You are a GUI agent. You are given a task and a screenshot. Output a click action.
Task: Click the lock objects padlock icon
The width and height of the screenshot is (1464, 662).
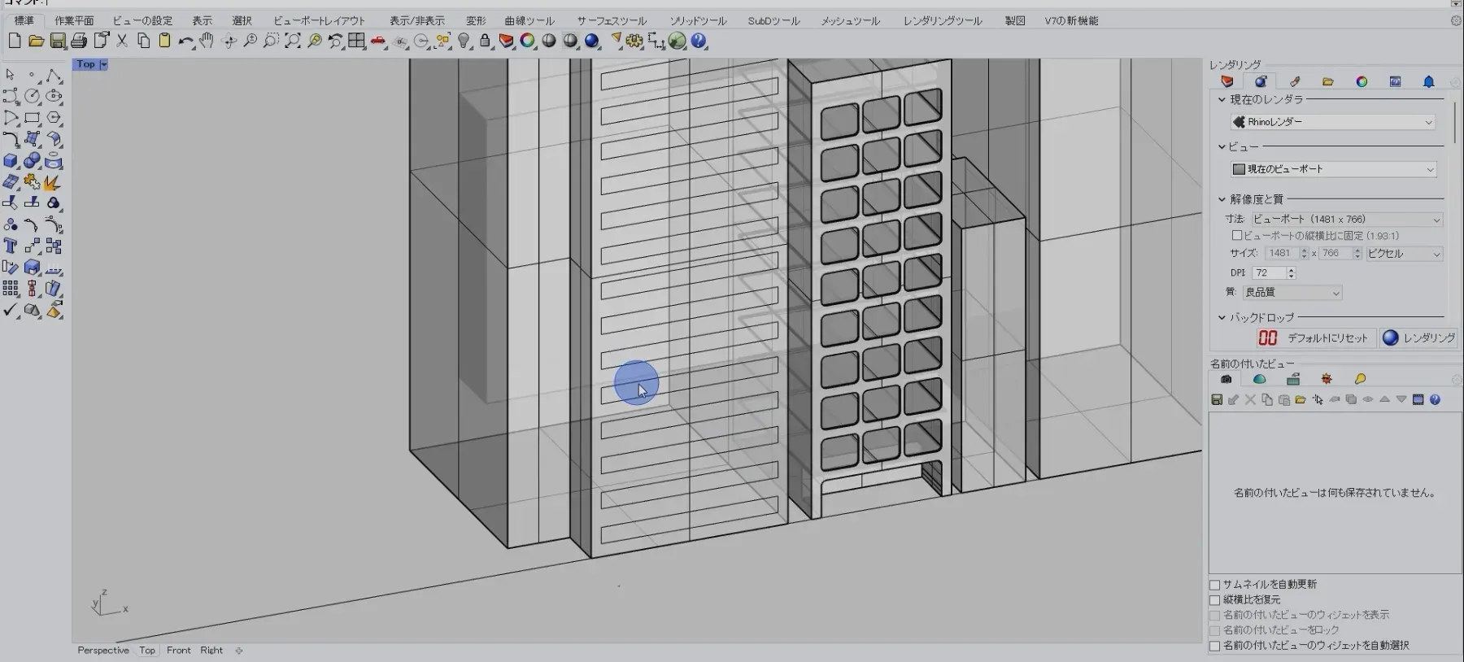pyautogui.click(x=485, y=41)
